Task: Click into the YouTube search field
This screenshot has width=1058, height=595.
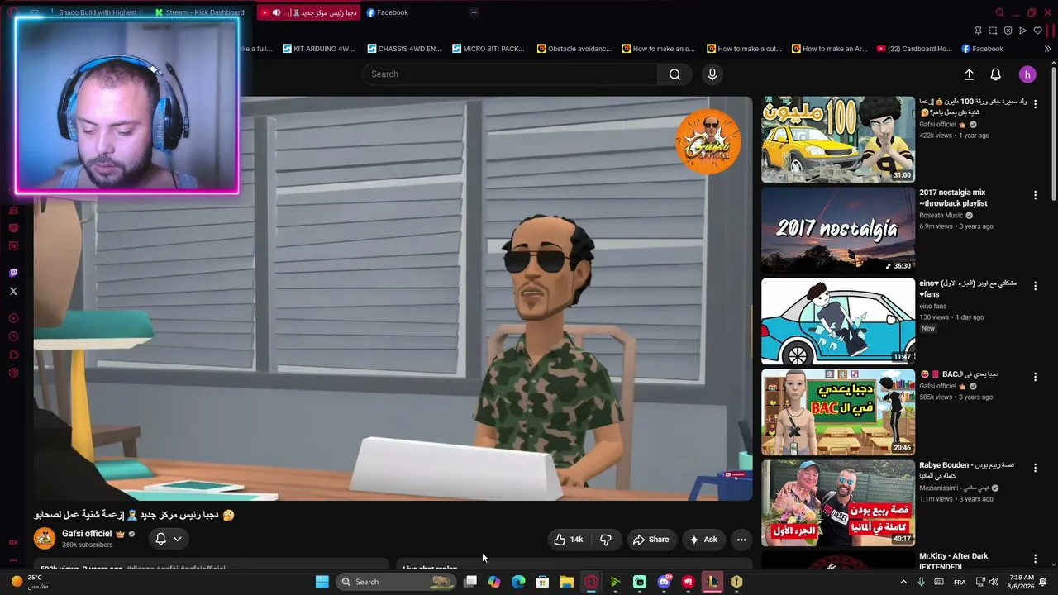Action: point(510,74)
